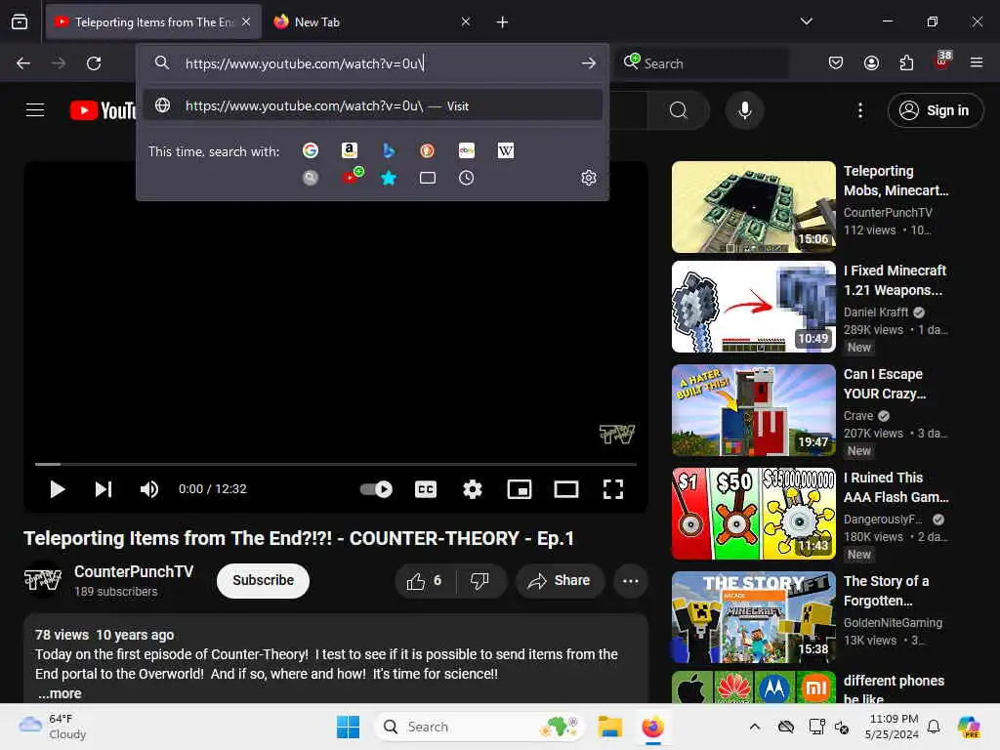
Task: Open the weather widget showing 64°F
Action: tap(54, 727)
